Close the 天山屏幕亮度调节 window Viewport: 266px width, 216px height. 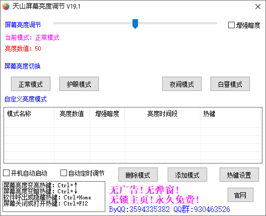pyautogui.click(x=258, y=7)
